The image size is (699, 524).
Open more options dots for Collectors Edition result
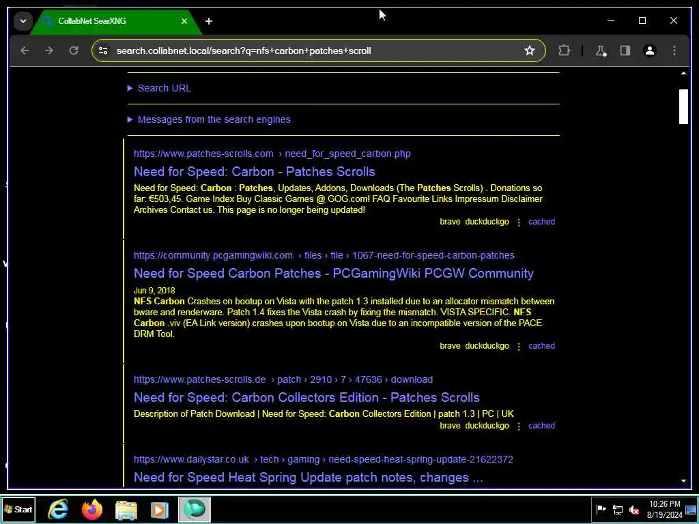pyautogui.click(x=519, y=426)
